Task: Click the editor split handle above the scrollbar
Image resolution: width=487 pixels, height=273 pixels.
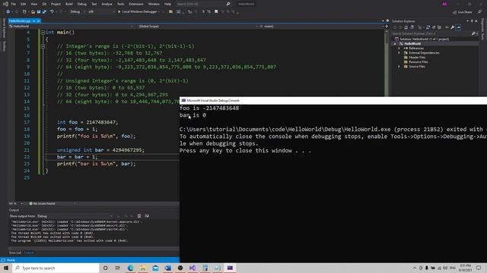Action: [x=387, y=27]
